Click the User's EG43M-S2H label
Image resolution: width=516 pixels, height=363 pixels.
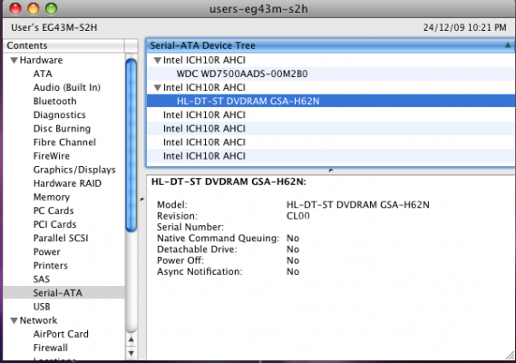tap(54, 27)
